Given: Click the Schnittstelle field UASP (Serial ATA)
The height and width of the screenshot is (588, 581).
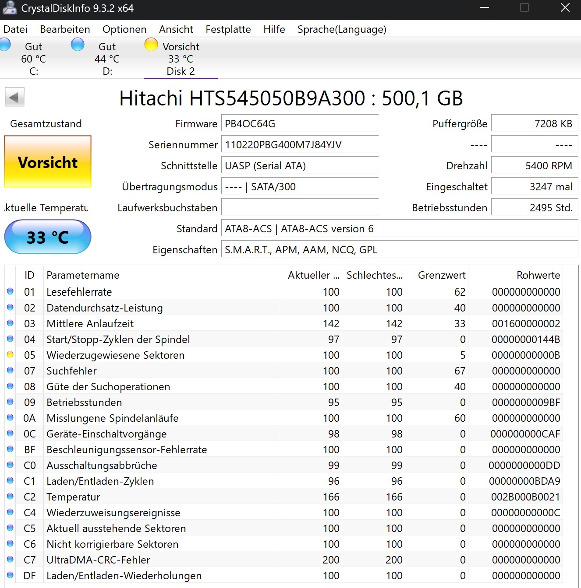Looking at the screenshot, I should 300,166.
